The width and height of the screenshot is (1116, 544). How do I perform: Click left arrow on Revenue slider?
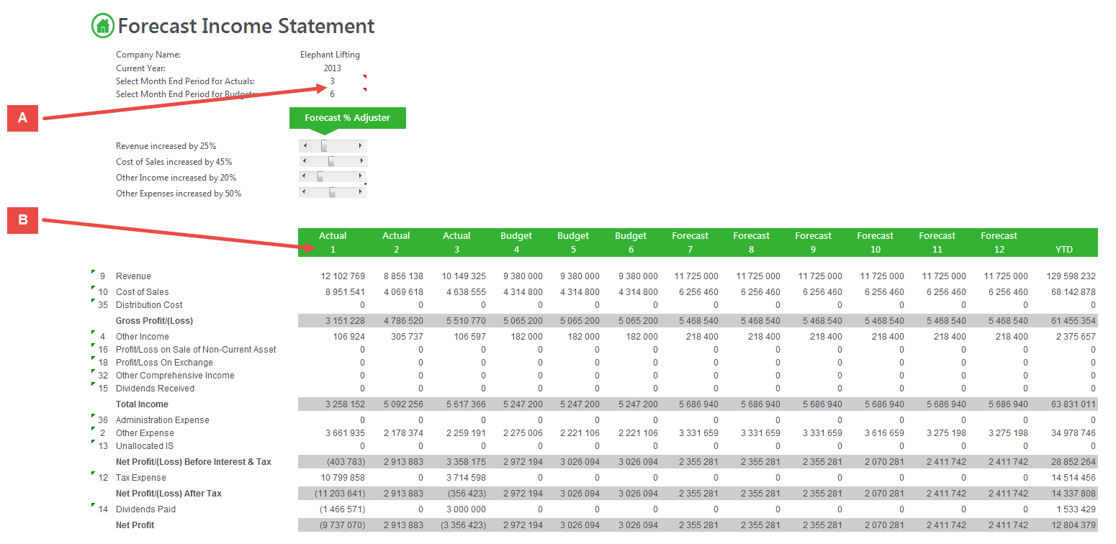304,146
